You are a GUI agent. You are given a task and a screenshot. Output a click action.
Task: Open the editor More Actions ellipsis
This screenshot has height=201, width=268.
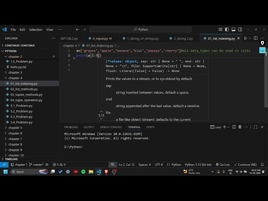point(262,38)
